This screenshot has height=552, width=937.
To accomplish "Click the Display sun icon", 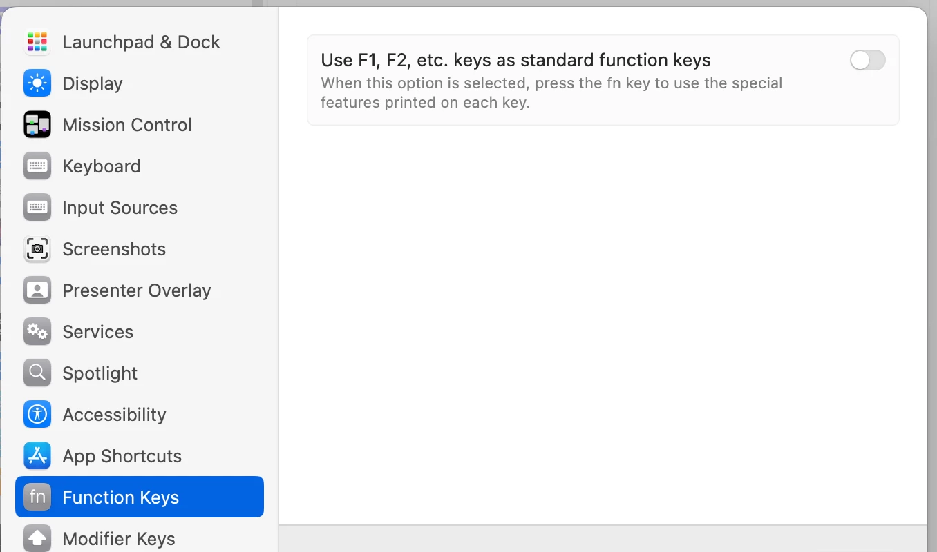I will 37,83.
